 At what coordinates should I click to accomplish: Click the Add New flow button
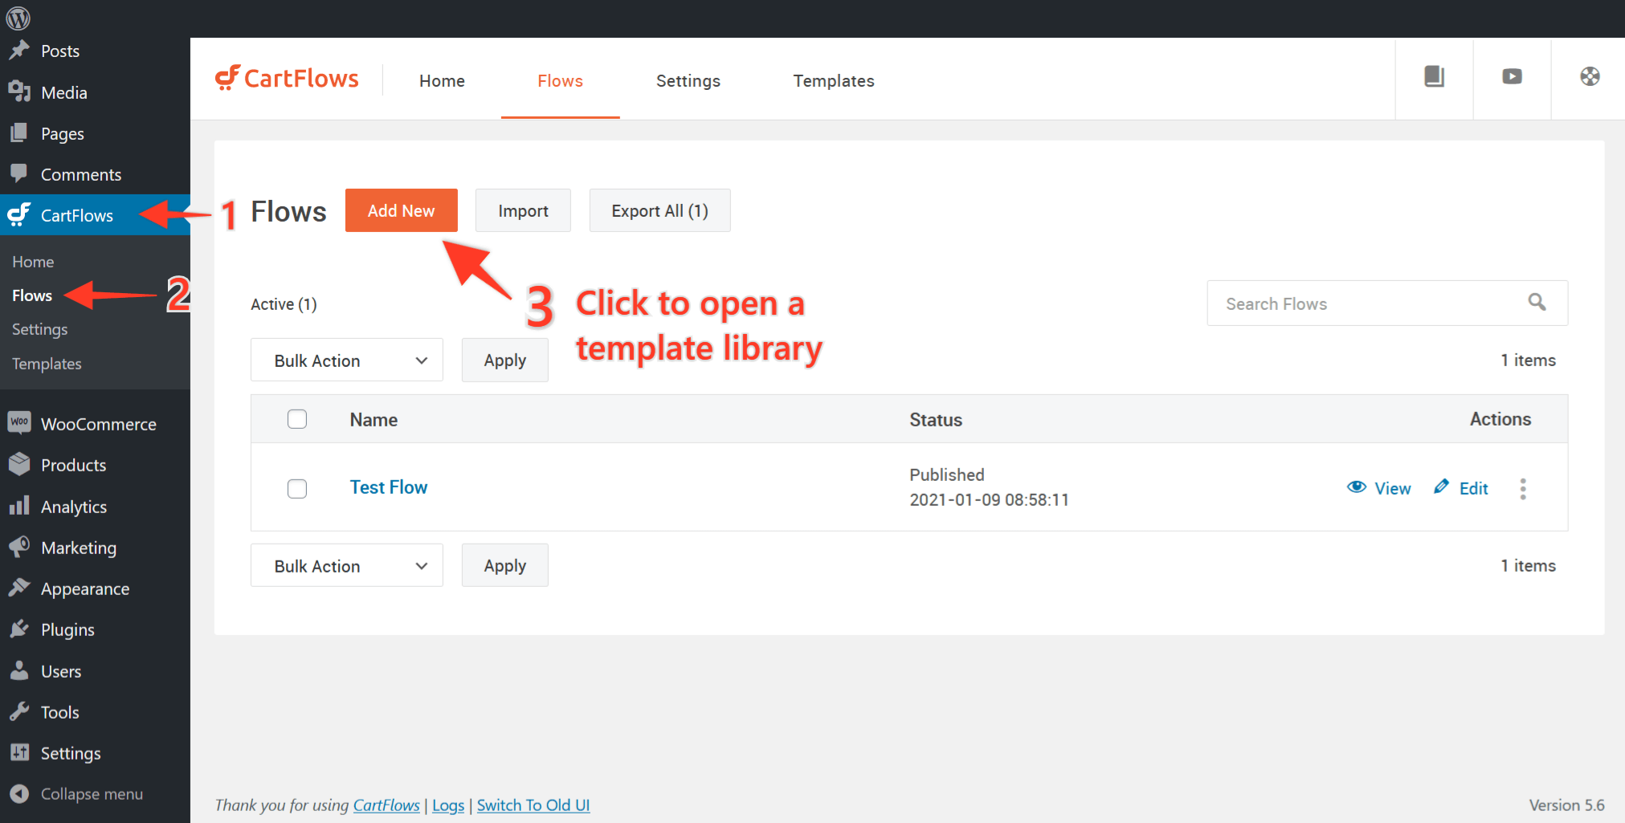401,210
